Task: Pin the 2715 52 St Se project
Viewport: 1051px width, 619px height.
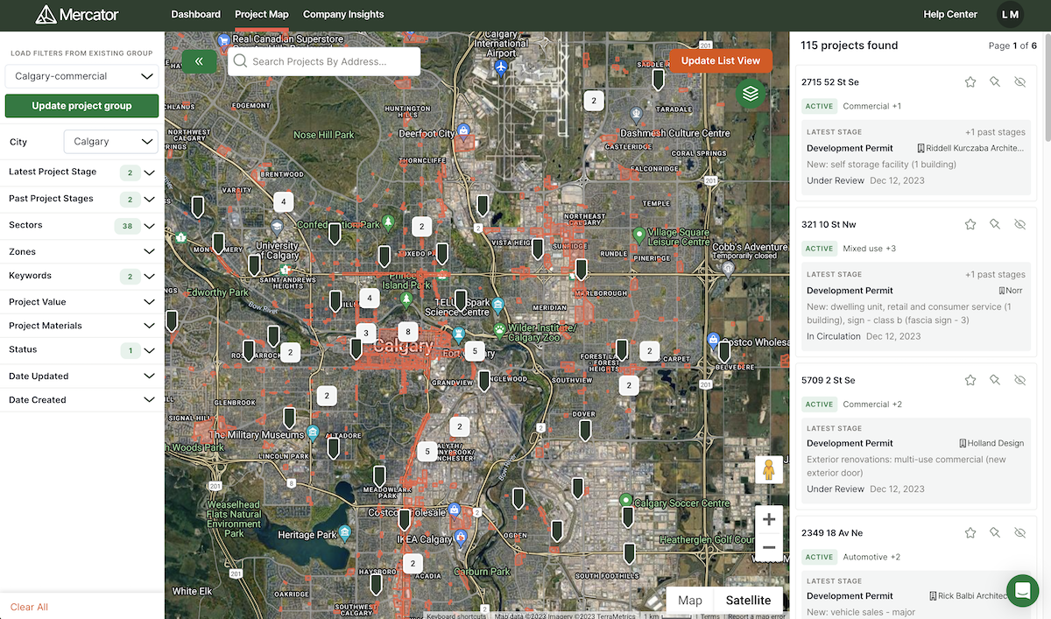Action: (995, 82)
